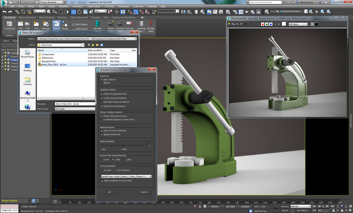Screen dimensions: 353x213
Task: Toggle the red channel swatch
Action: click(263, 24)
